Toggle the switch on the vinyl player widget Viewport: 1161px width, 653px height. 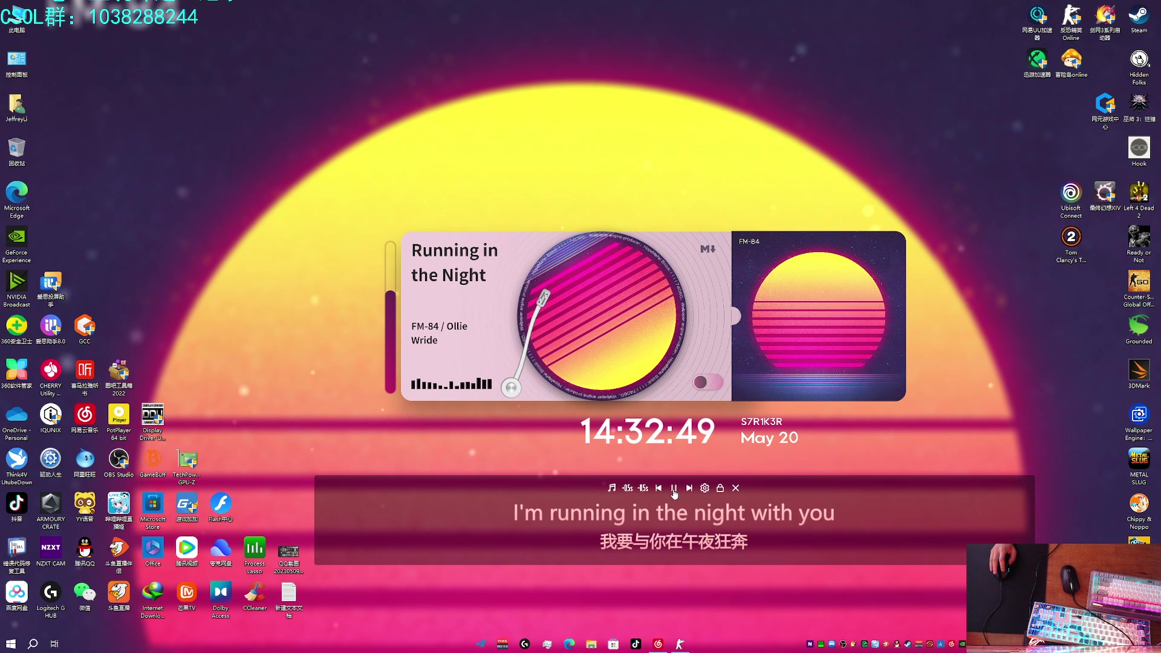[707, 382]
